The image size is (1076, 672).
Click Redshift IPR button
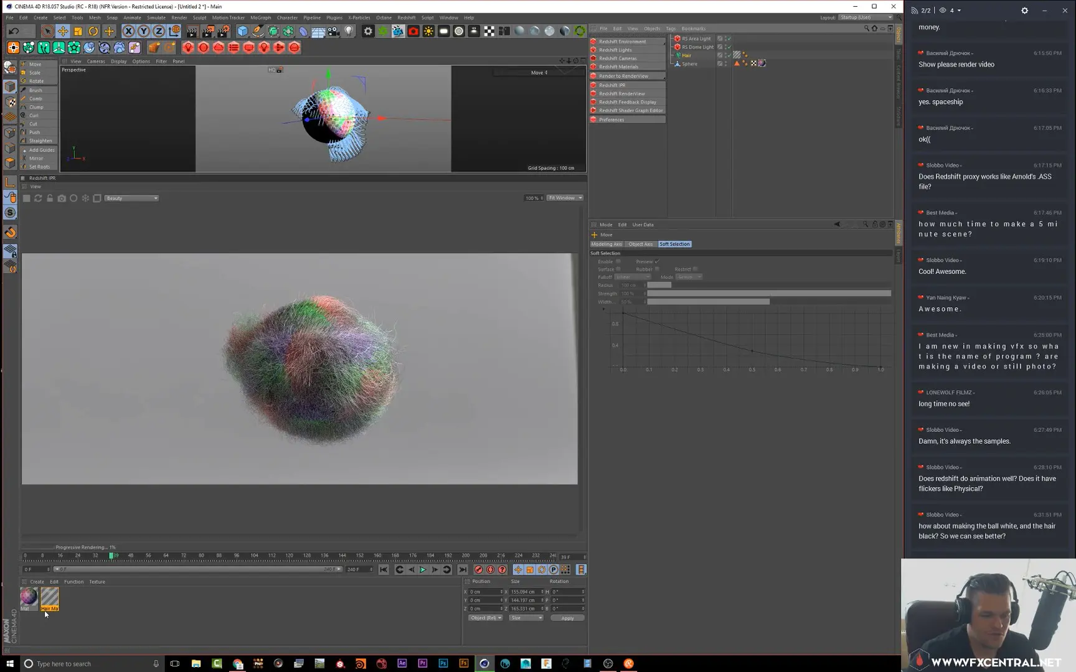pos(628,85)
